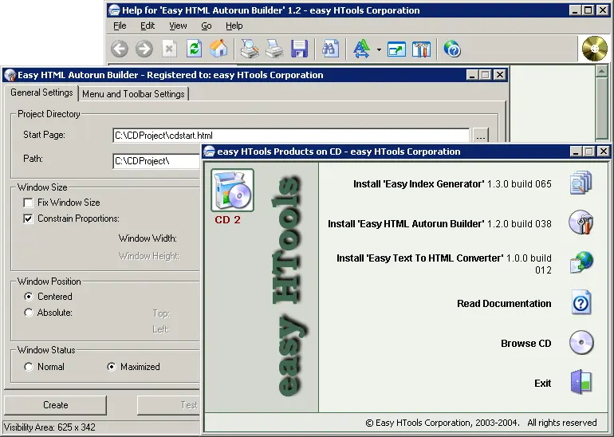The width and height of the screenshot is (614, 437).
Task: Click the Back arrow in Help toolbar
Action: coord(119,49)
